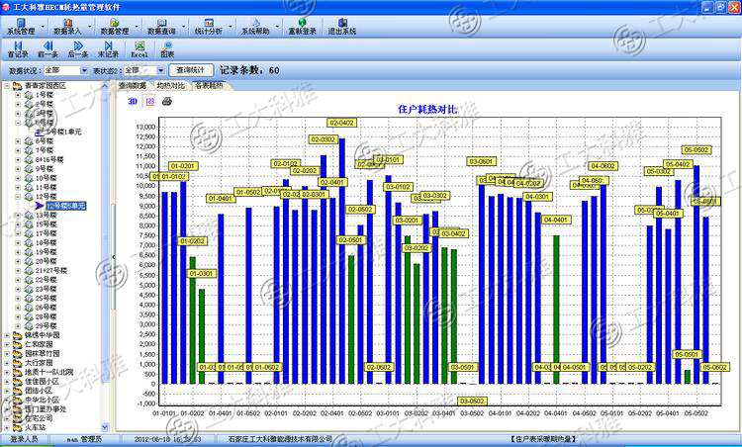Click the 记录条数: 60 record count text
The width and height of the screenshot is (742, 447).
coord(249,70)
